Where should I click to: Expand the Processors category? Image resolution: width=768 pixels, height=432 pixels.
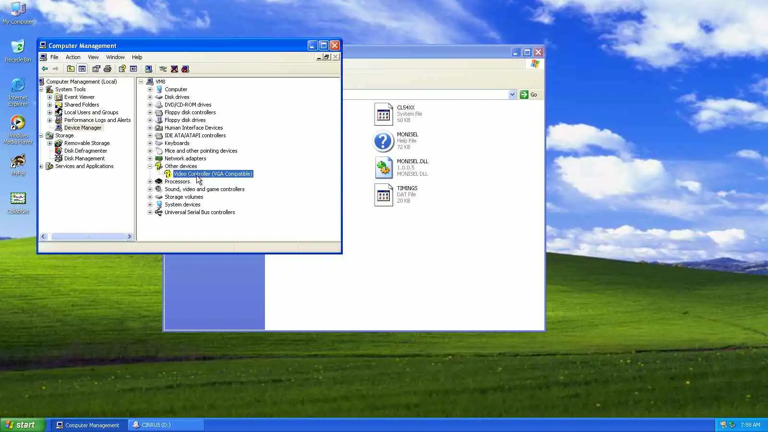[x=150, y=181]
